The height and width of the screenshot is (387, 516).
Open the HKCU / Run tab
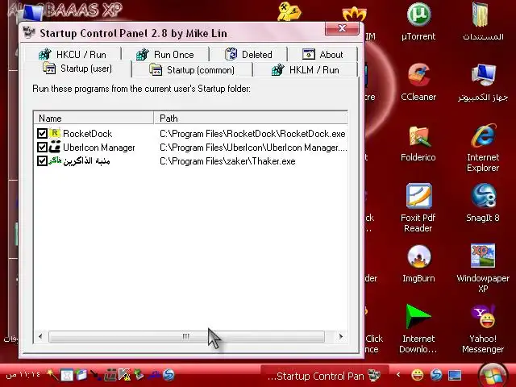[x=73, y=54]
